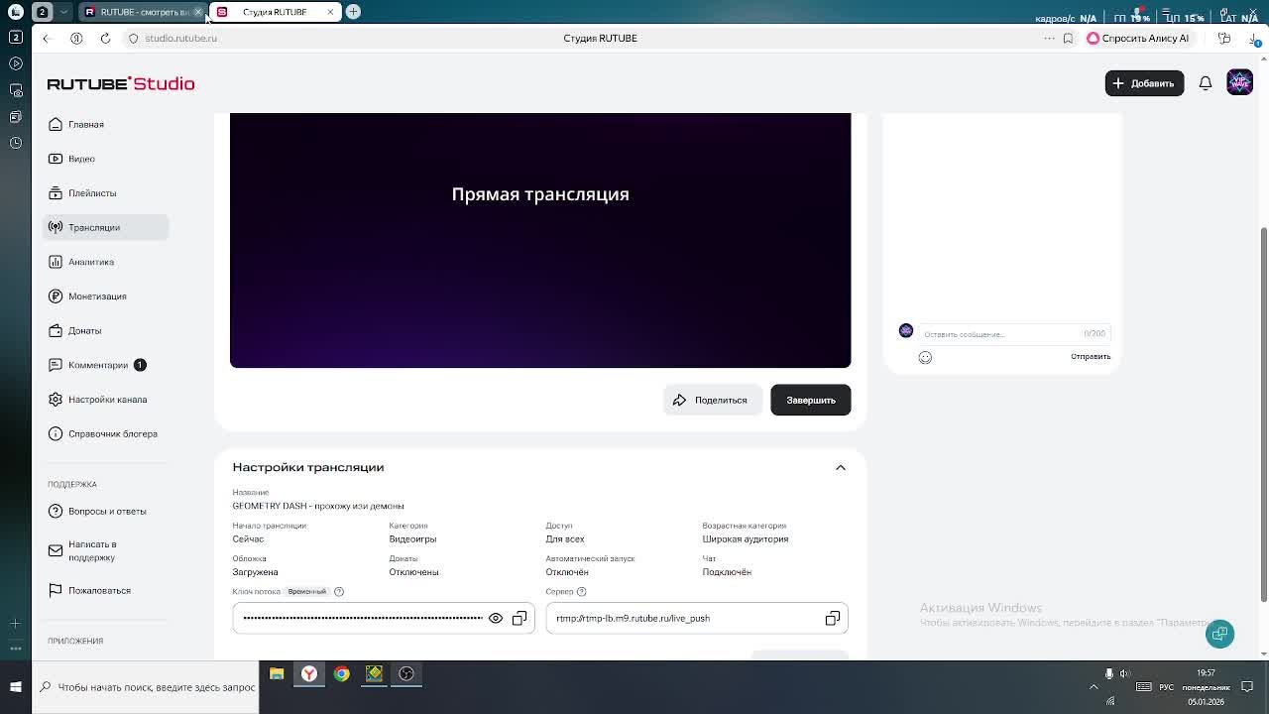Select the Студия RUTUBE browser tab
1269x714 pixels.
(x=275, y=12)
